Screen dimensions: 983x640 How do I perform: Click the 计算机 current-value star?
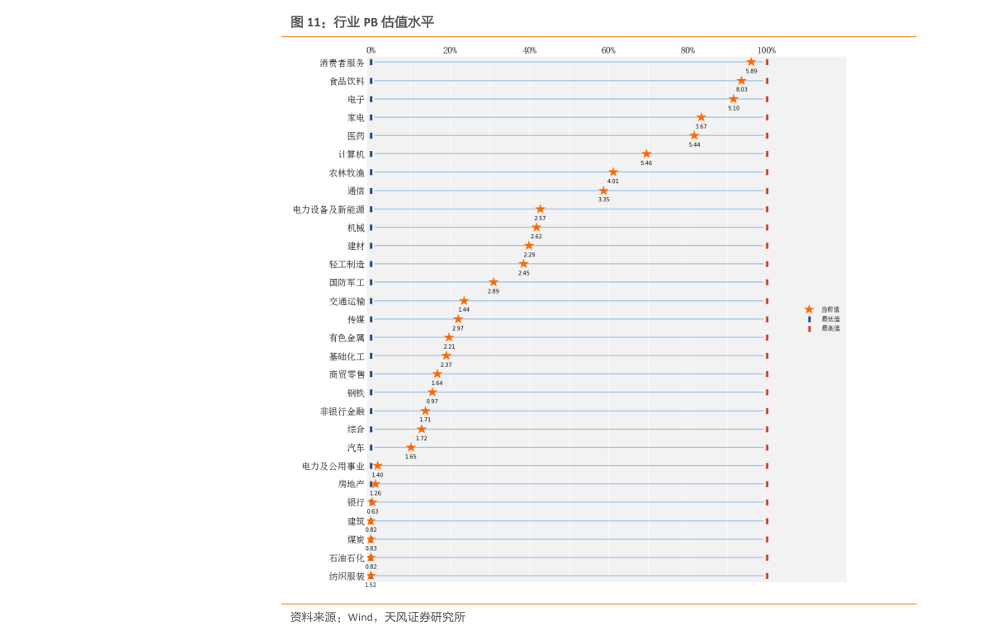[x=646, y=154]
